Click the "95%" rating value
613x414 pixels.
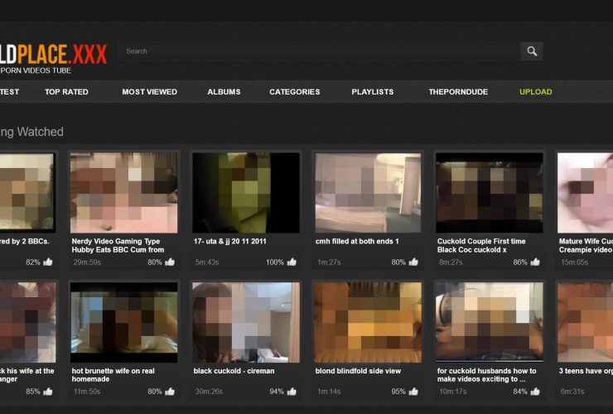(x=398, y=392)
